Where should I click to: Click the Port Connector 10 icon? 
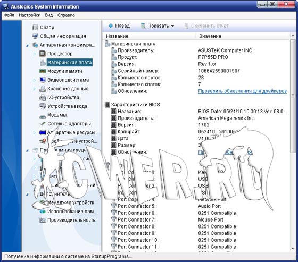tap(113, 240)
